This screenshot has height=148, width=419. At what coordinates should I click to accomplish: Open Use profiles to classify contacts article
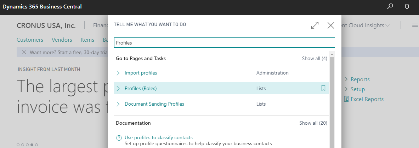coord(159,137)
